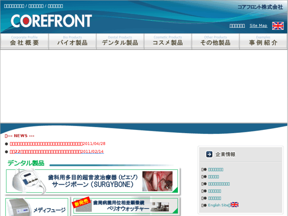Viewport: 288px width, 216px height.
Task: Open fourth link under 企業情報
Action: (x=215, y=191)
